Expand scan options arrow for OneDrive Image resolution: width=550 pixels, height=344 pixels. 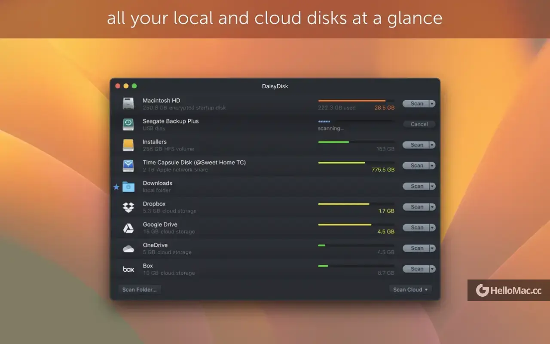pyautogui.click(x=432, y=248)
